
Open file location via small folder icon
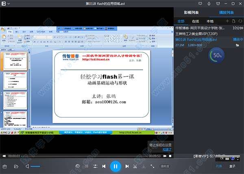click(x=237, y=45)
